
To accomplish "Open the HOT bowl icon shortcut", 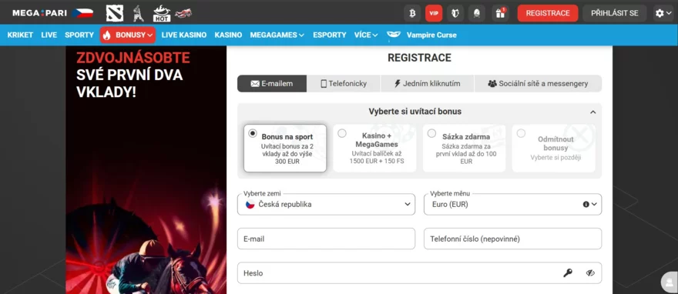I will [x=162, y=13].
